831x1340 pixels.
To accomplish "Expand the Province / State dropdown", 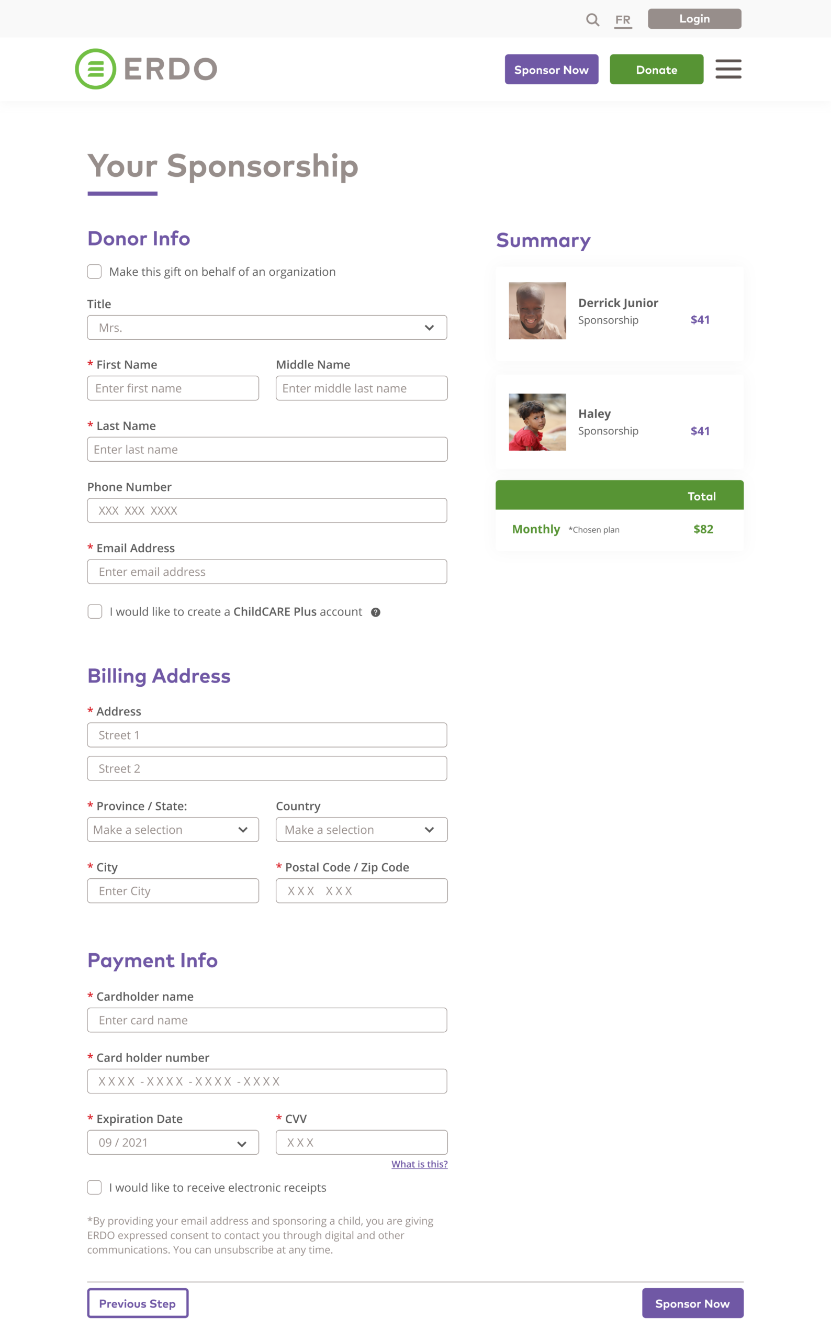I will click(x=173, y=830).
